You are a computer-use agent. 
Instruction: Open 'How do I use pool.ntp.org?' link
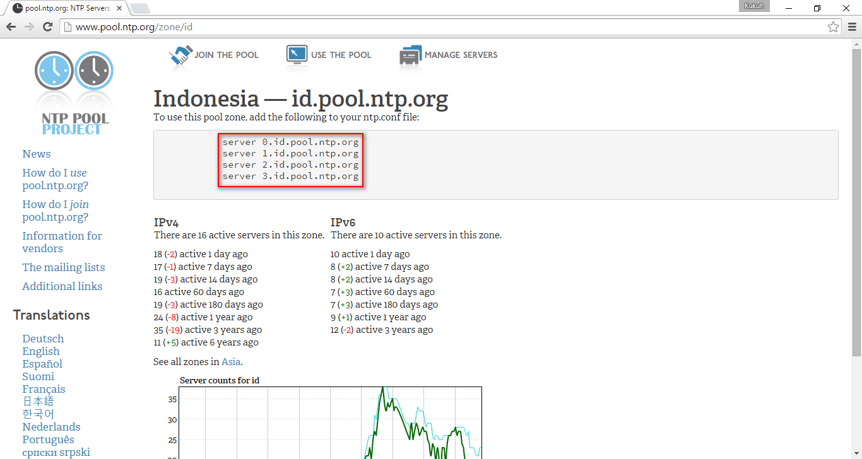pyautogui.click(x=56, y=179)
